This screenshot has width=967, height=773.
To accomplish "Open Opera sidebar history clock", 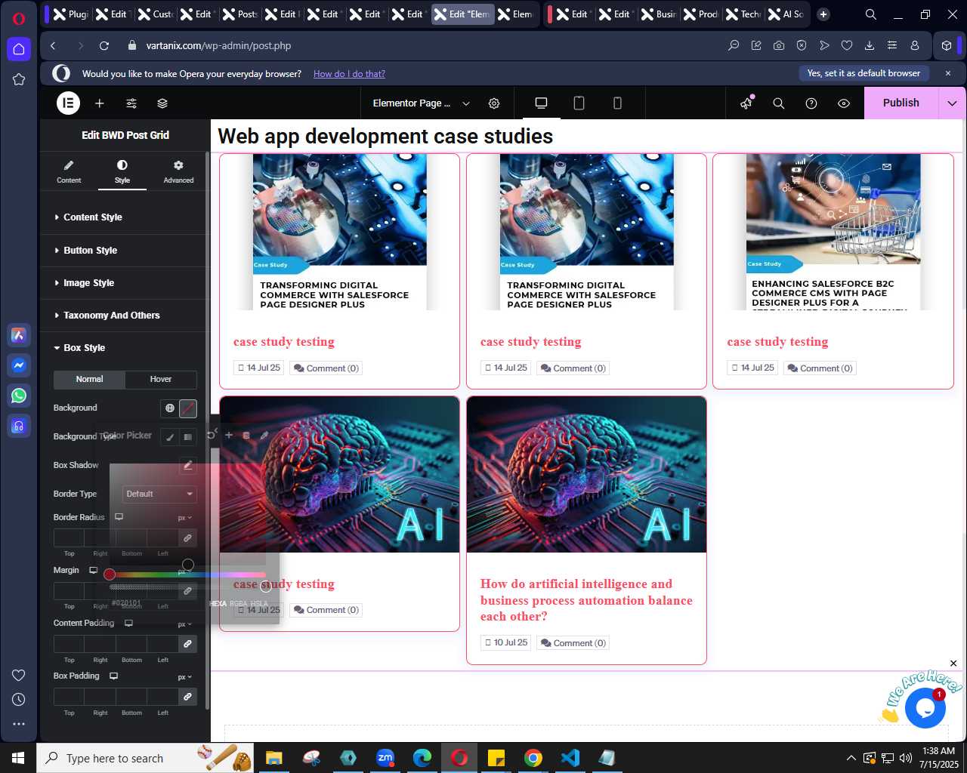I will pyautogui.click(x=19, y=700).
